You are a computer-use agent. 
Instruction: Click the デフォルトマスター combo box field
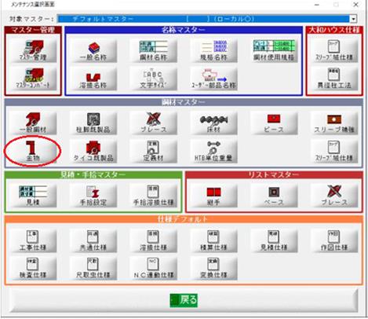tap(203, 19)
